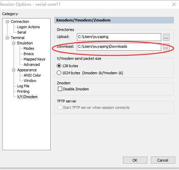
Task: Browse for Upload directory with ellipsis button
Action: 166,37
